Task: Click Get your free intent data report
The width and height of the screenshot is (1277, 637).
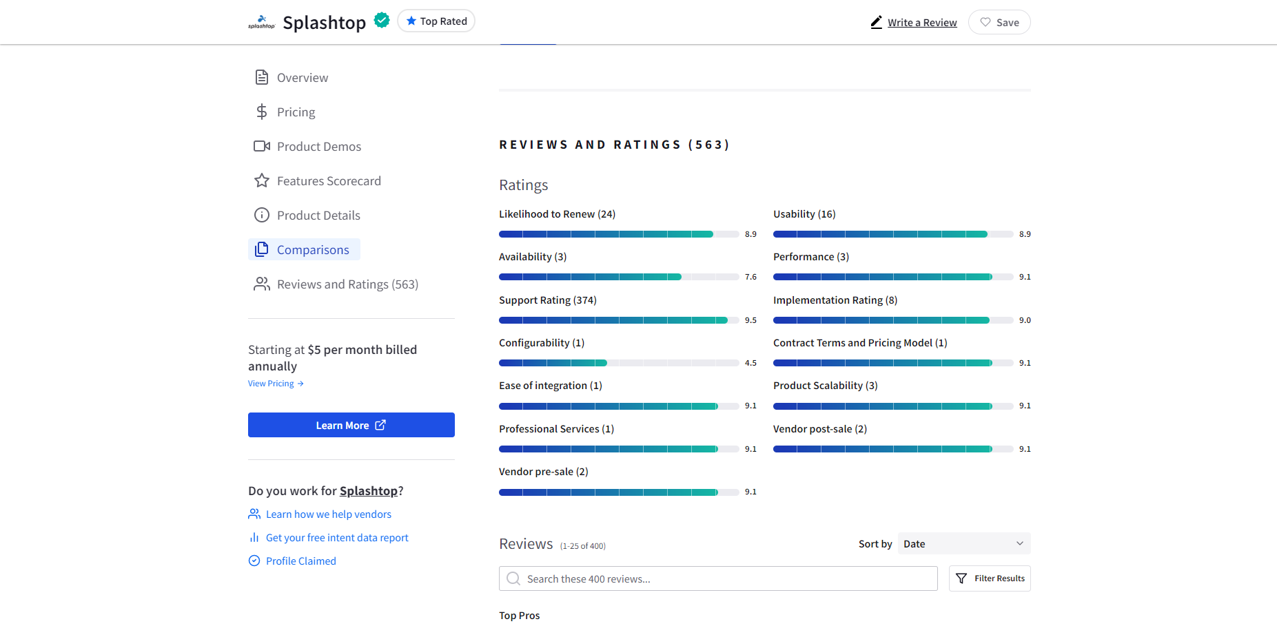Action: pos(337,537)
